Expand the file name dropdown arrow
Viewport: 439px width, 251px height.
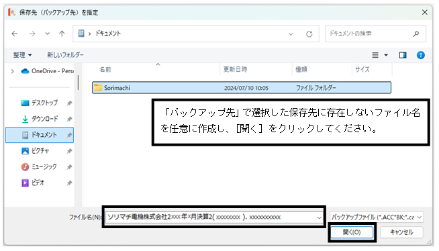click(319, 217)
